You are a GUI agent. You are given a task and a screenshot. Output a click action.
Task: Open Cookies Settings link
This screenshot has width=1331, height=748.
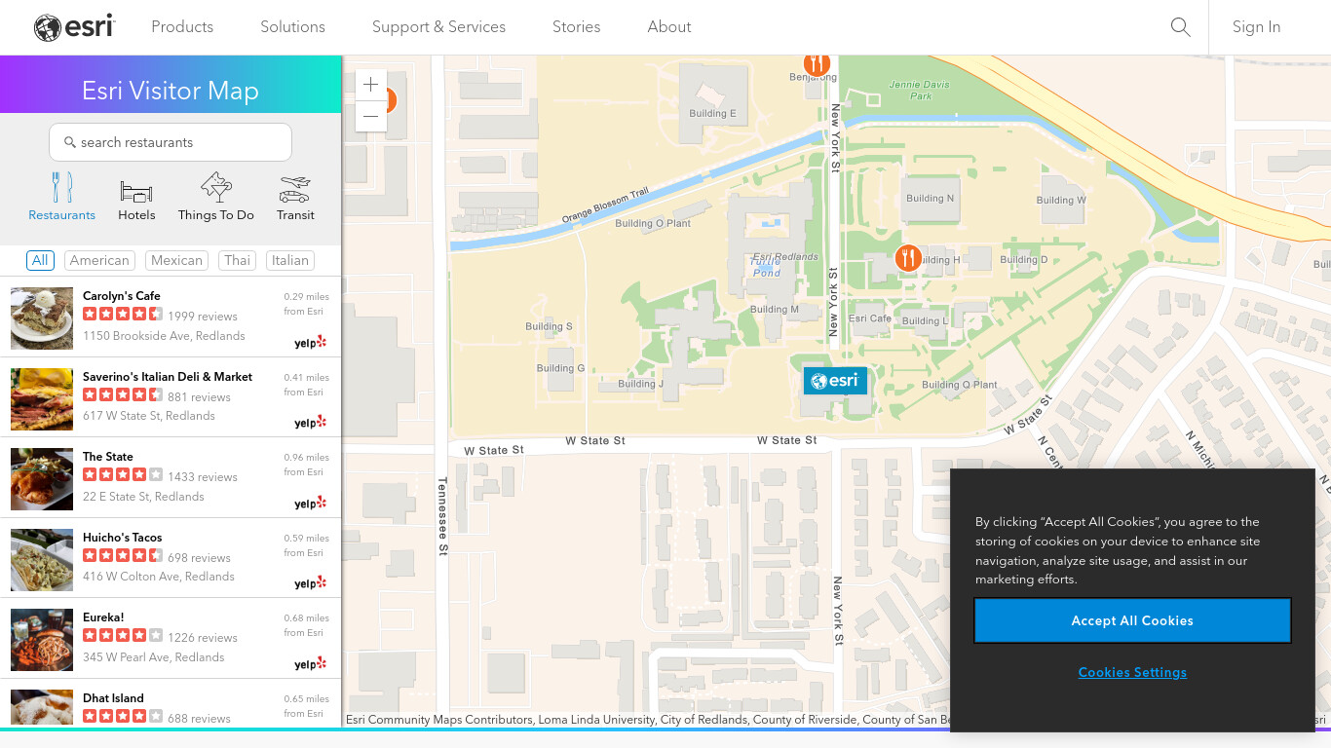tap(1132, 672)
